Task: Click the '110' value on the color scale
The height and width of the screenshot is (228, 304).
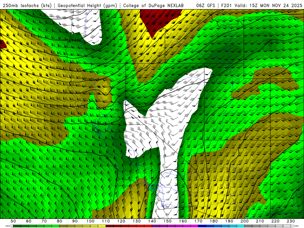Action: coord(106,221)
